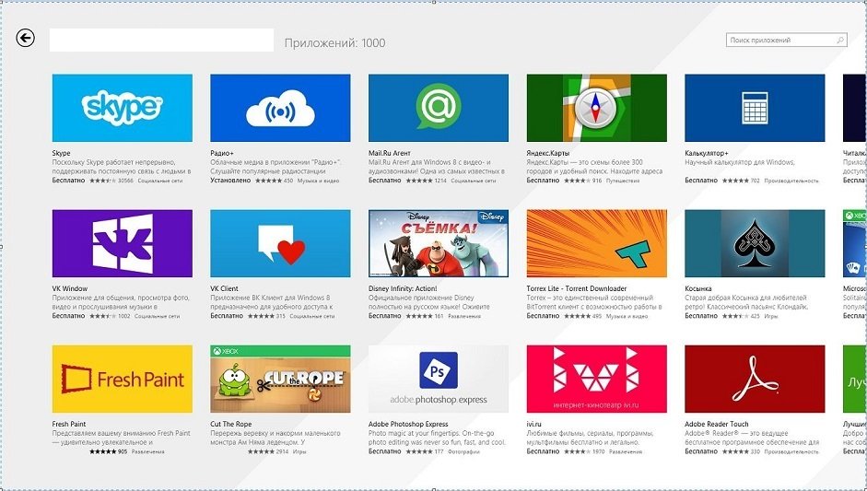Open the VK Window purple tile

click(x=123, y=243)
